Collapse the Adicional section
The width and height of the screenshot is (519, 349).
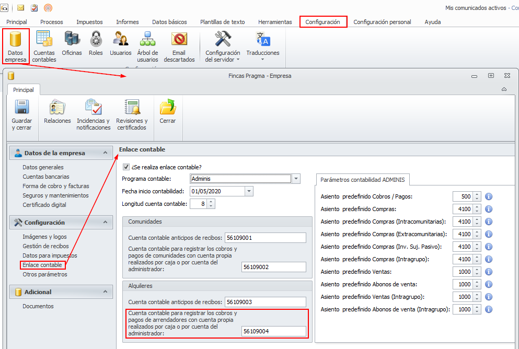pyautogui.click(x=105, y=292)
